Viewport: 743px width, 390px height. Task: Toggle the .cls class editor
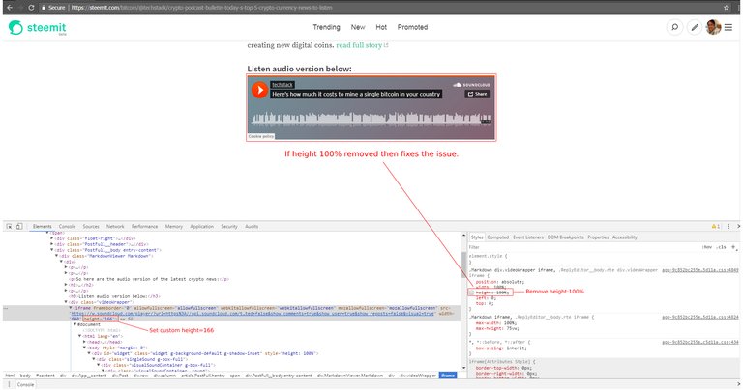[721, 248]
